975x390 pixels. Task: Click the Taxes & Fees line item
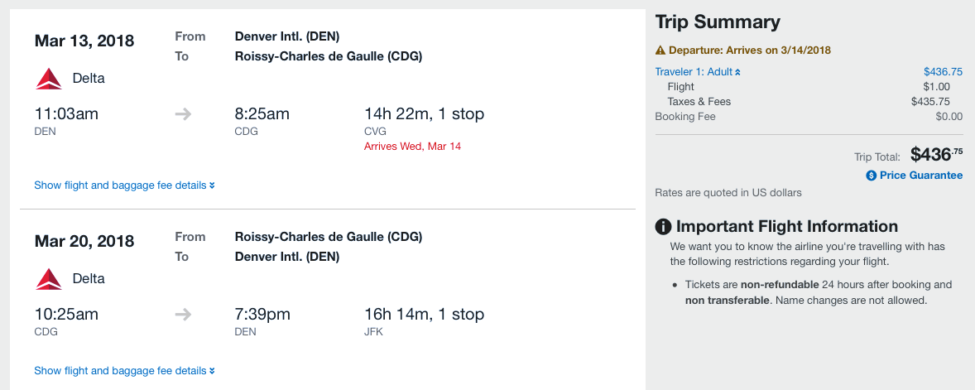click(x=699, y=102)
